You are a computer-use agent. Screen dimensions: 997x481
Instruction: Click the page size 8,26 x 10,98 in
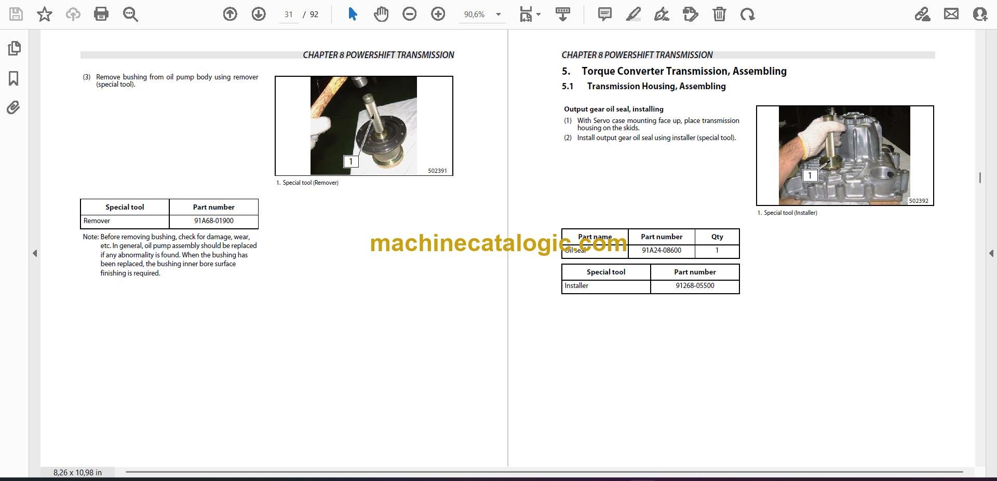tap(77, 472)
